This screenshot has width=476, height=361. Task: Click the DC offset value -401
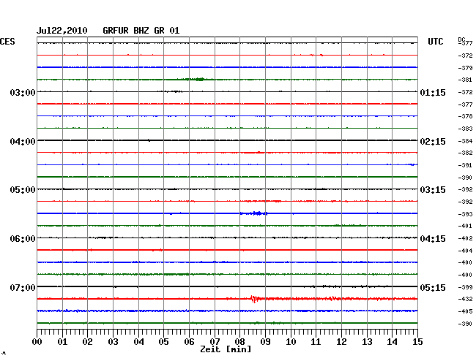click(x=465, y=226)
